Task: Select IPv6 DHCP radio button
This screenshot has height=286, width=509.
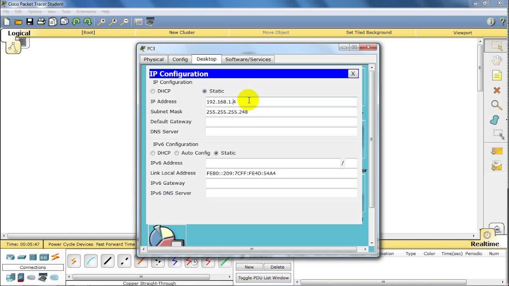Action: [x=153, y=153]
